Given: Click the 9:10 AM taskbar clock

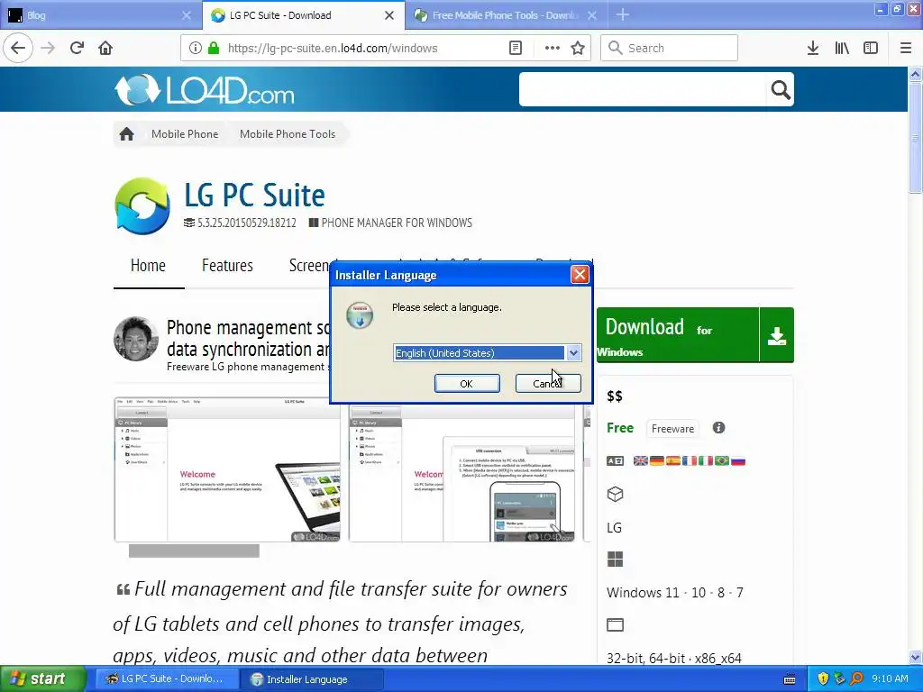Looking at the screenshot, I should (x=890, y=678).
